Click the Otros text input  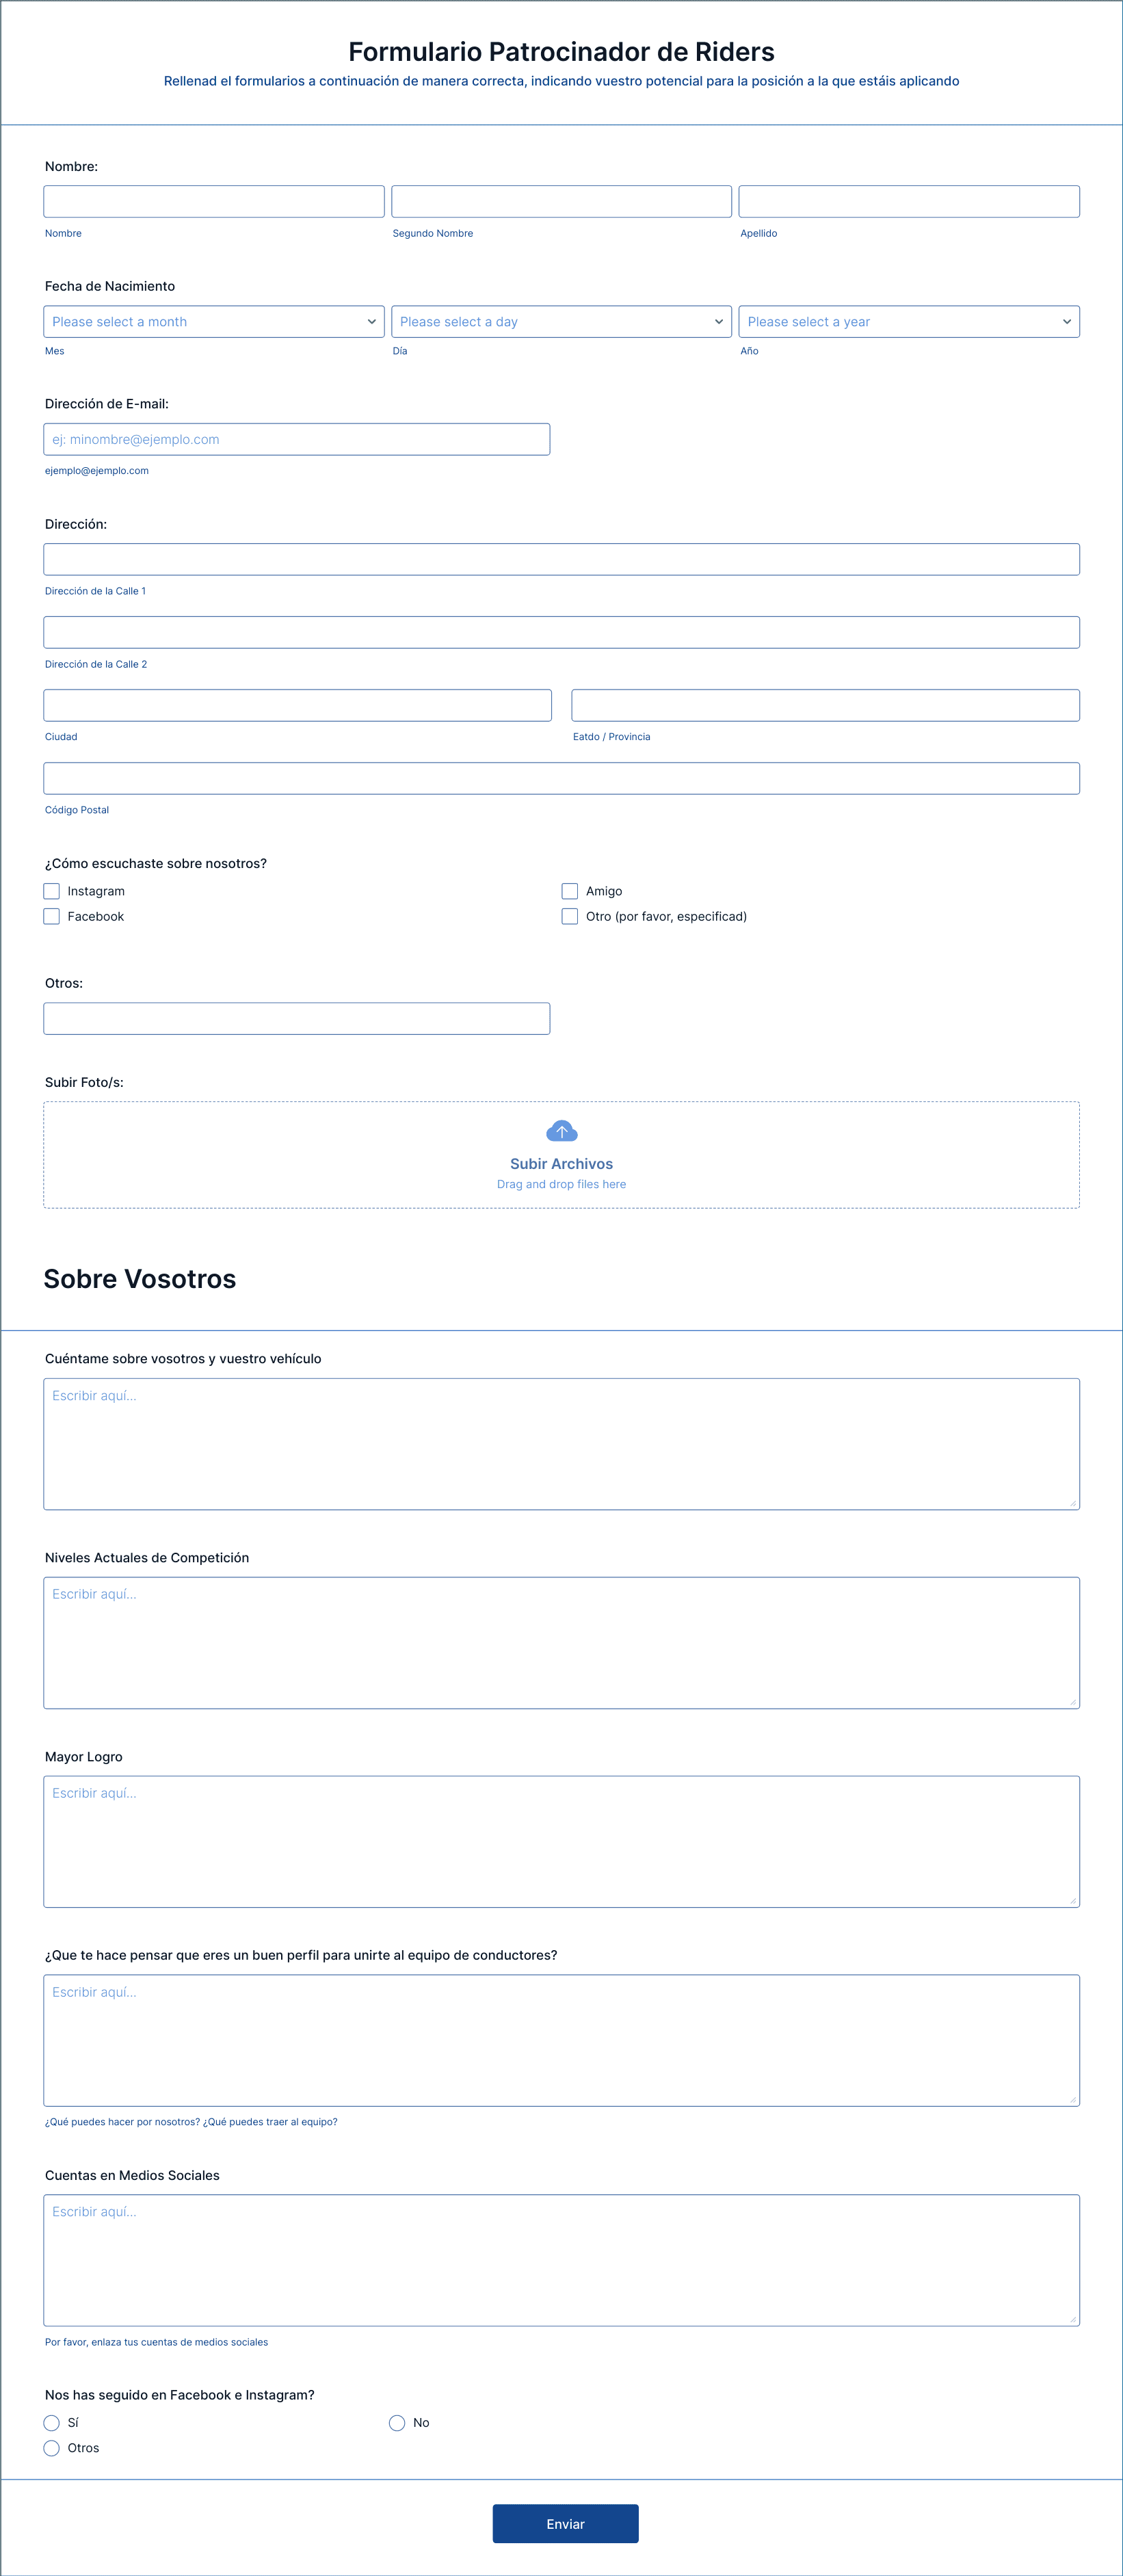[x=297, y=1018]
